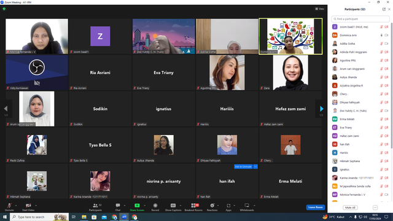Select Erma Melati in participants list
393x221 pixels.
coord(360,119)
